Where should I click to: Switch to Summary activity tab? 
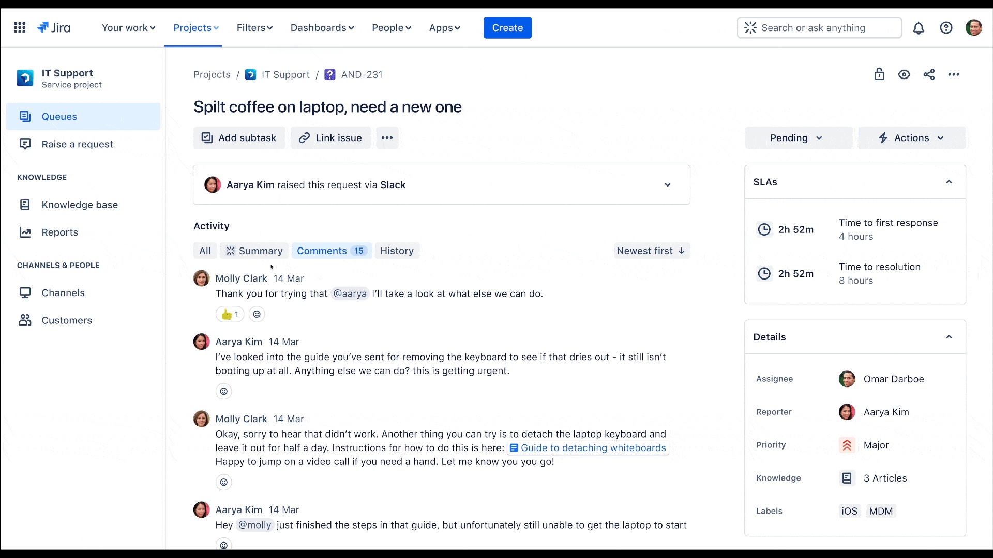[254, 251]
